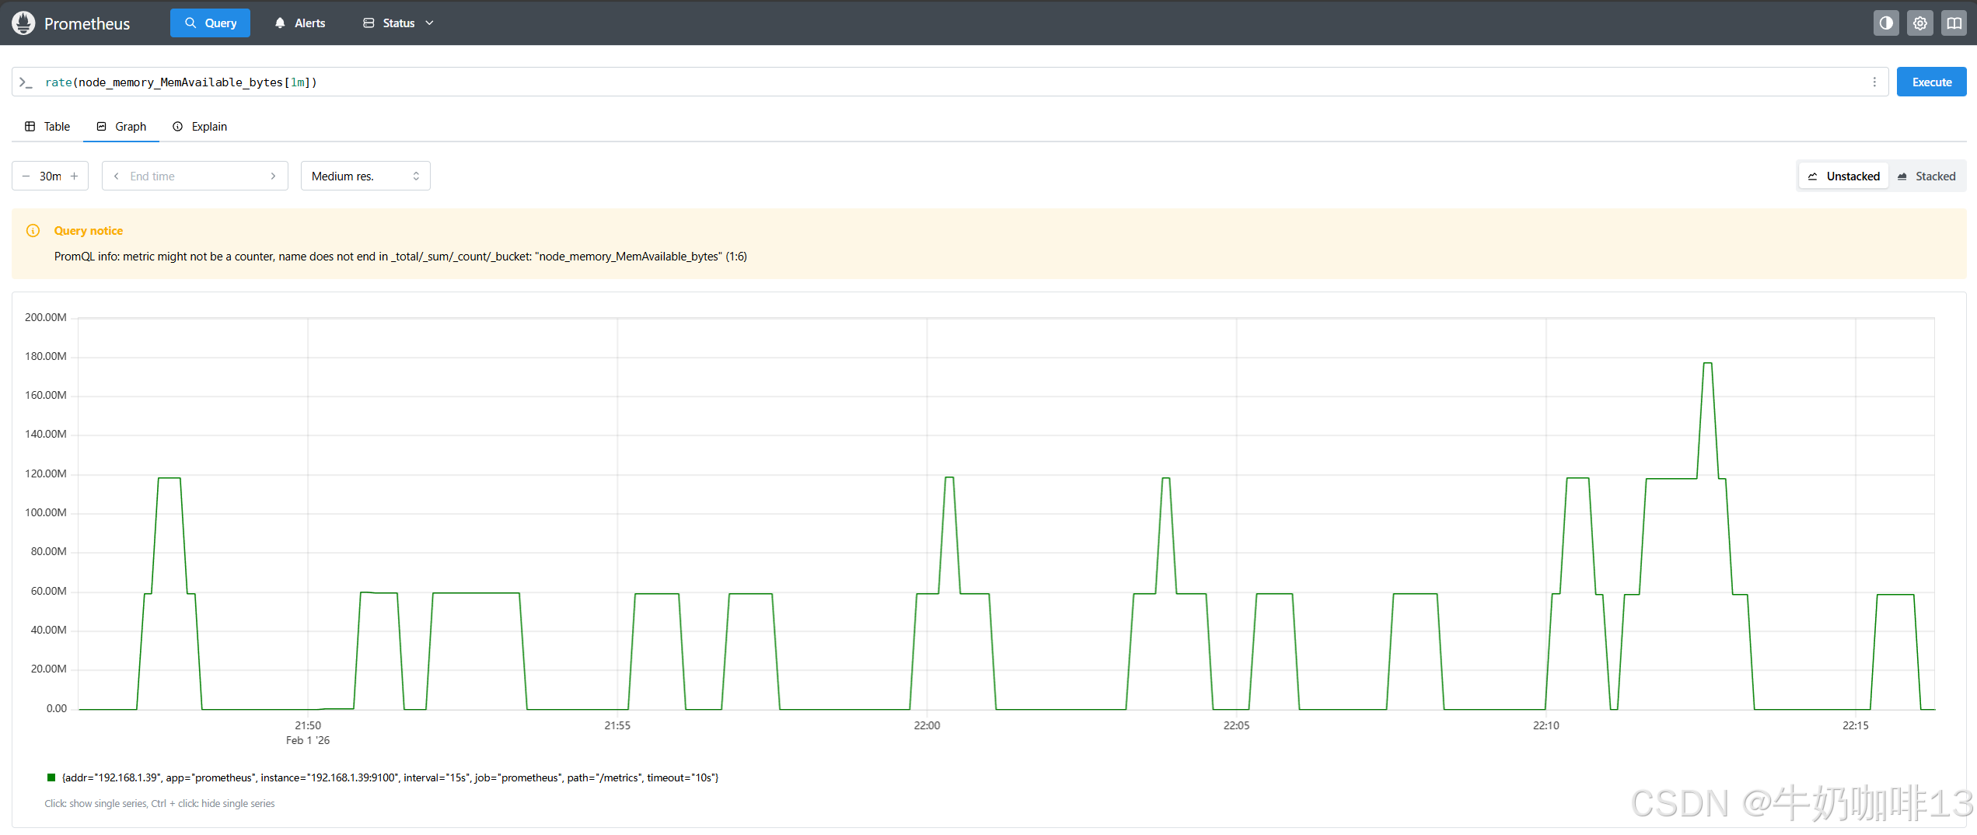Image resolution: width=1977 pixels, height=835 pixels.
Task: Select the Graph tab
Action: pyautogui.click(x=121, y=127)
